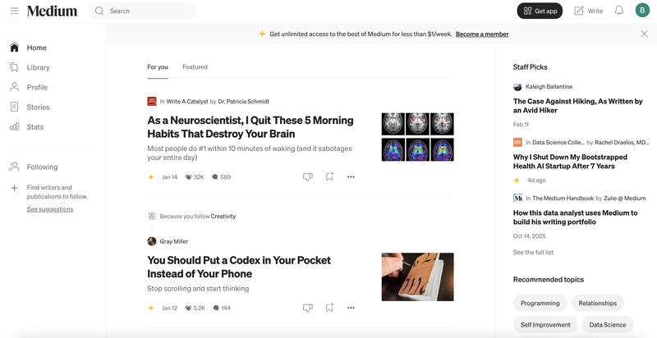Bookmark the Neuroscientist morning habits article

point(329,176)
